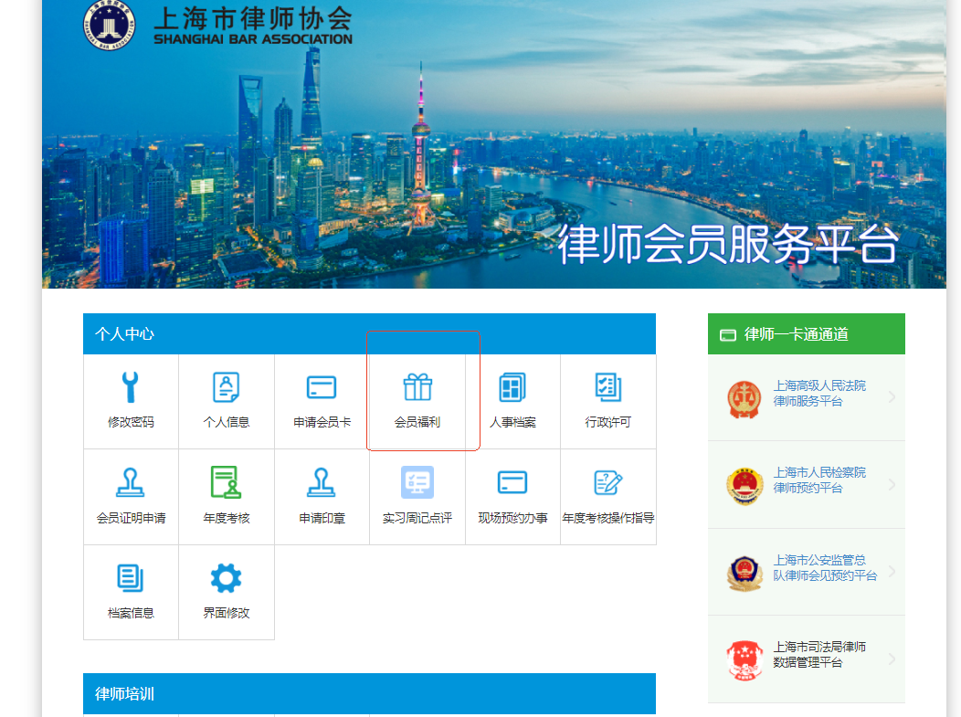The height and width of the screenshot is (717, 961).
Task: Click the 申请印章 seal icon
Action: point(322,482)
